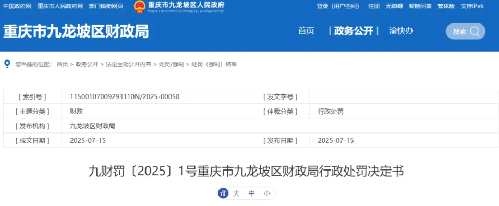Screen dimensions: 499x206
Task: Click the [ 主题分类 ] label cell
Action: 32,111
